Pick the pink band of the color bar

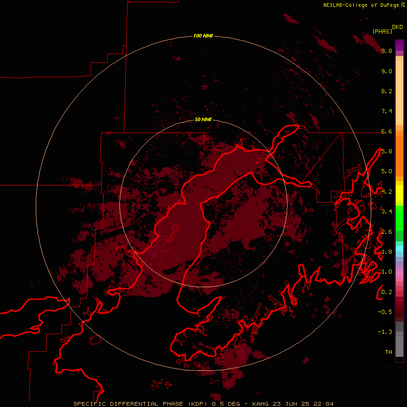tap(399, 274)
